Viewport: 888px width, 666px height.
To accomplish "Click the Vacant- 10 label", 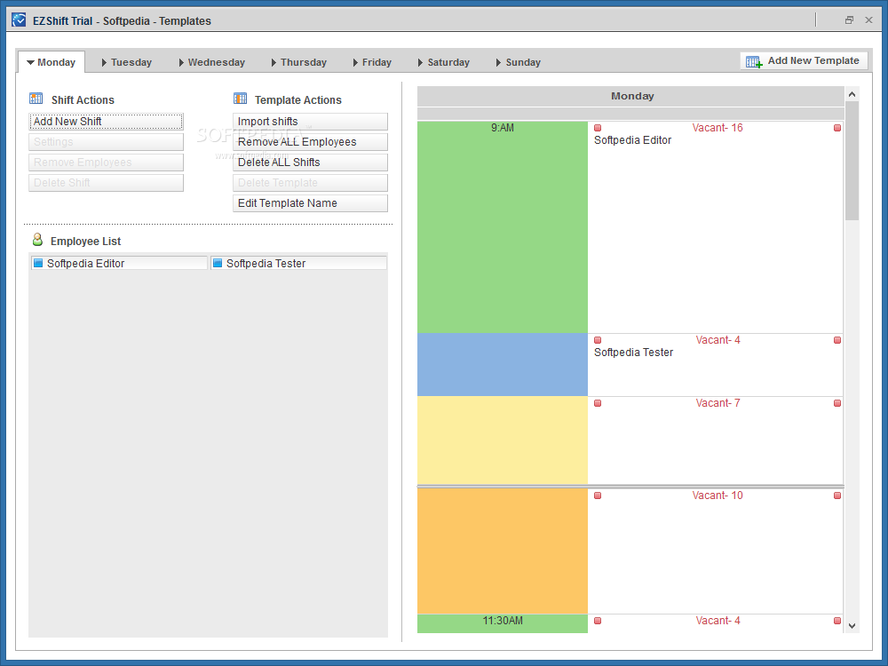I will point(717,496).
